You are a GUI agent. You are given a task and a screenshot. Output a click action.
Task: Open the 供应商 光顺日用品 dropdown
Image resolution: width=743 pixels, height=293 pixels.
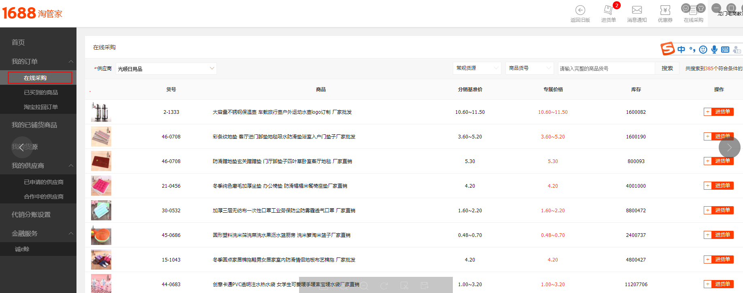click(x=166, y=69)
